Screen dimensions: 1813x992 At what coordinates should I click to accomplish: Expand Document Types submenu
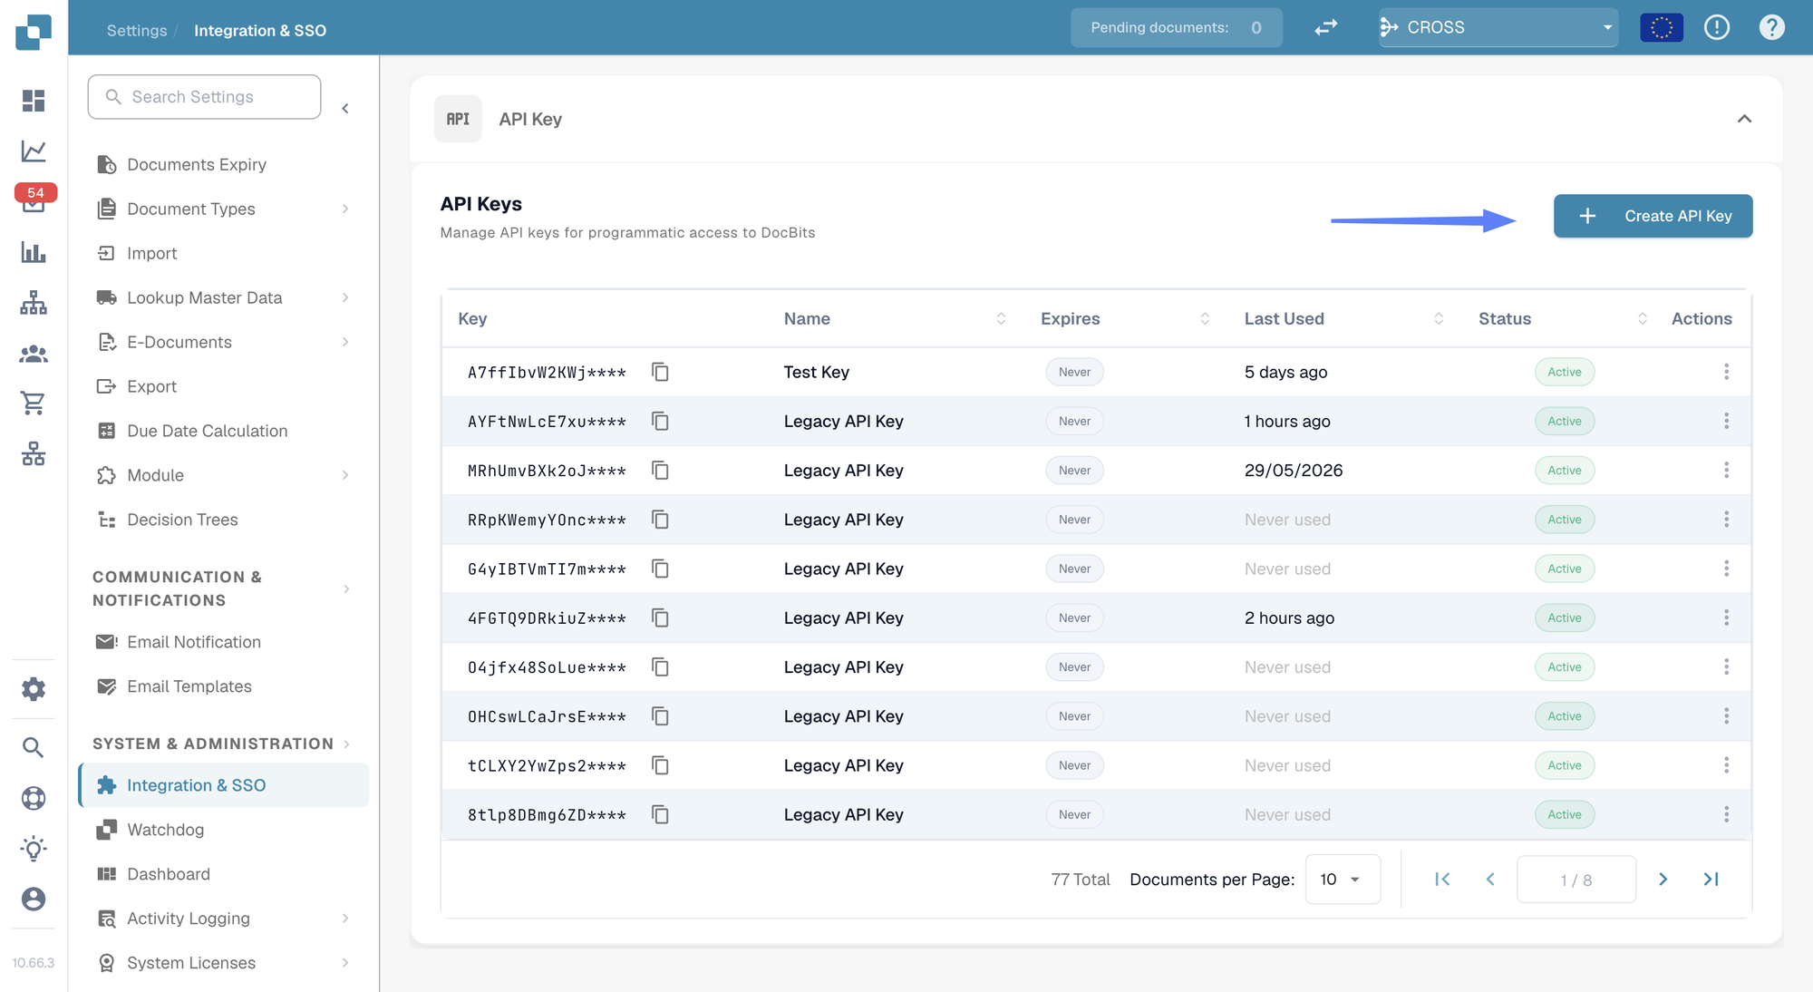[345, 209]
